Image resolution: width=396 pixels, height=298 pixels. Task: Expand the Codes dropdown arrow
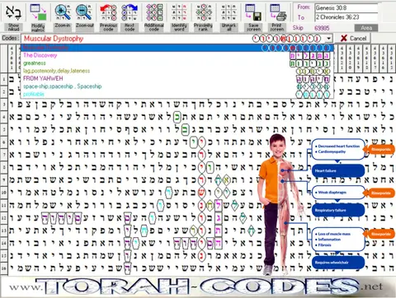pos(328,39)
